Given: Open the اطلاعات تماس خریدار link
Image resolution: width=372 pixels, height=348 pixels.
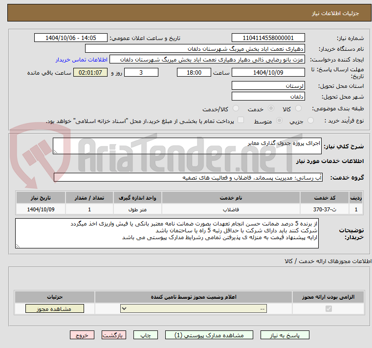Looking at the screenshot, I should click(x=81, y=60).
